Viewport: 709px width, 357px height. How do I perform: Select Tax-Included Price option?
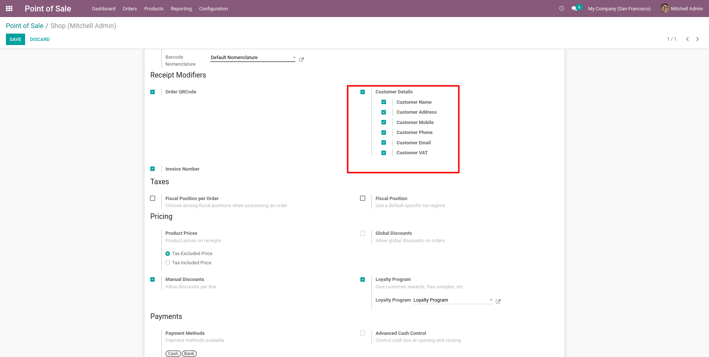[168, 263]
